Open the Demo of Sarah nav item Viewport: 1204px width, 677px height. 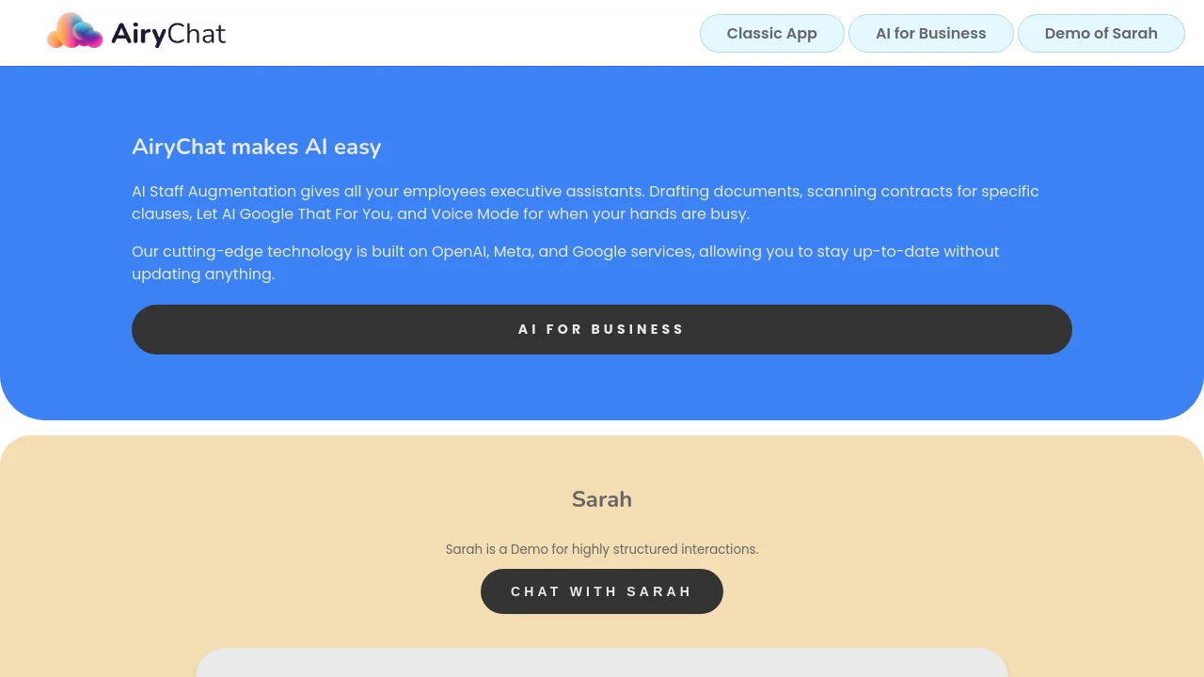1101,33
